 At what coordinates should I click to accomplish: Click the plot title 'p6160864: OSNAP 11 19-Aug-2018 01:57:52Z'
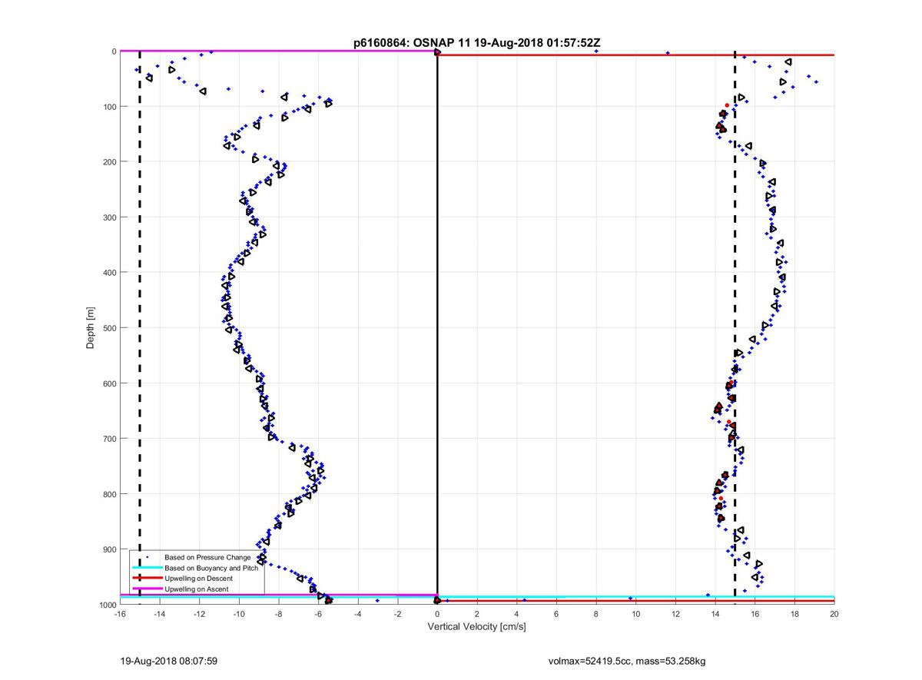(x=476, y=43)
